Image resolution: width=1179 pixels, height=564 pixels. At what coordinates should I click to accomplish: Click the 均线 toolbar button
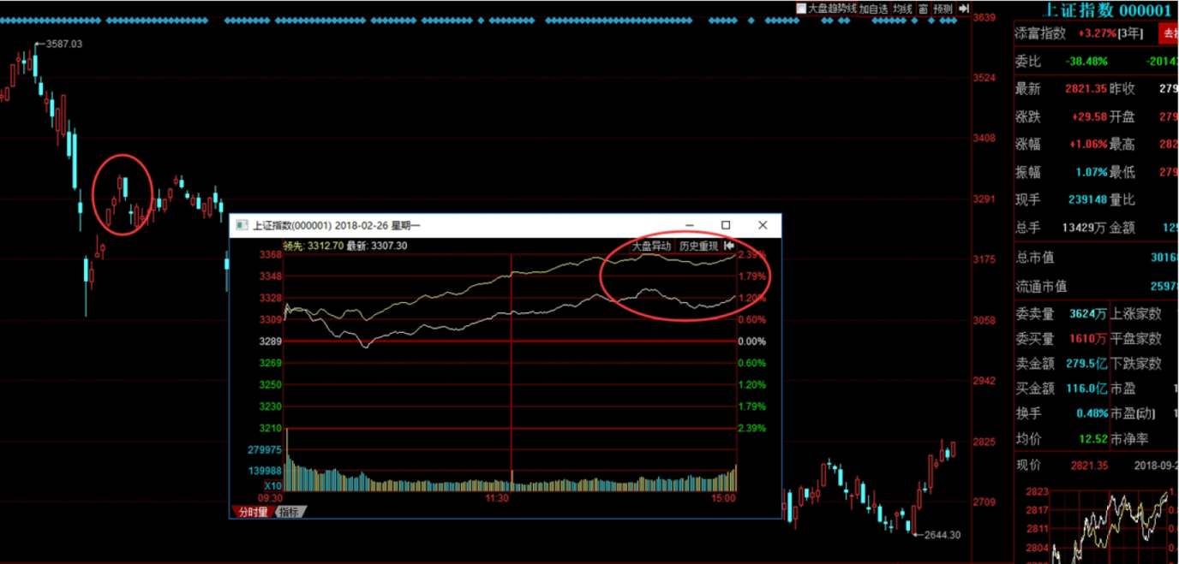tap(902, 9)
